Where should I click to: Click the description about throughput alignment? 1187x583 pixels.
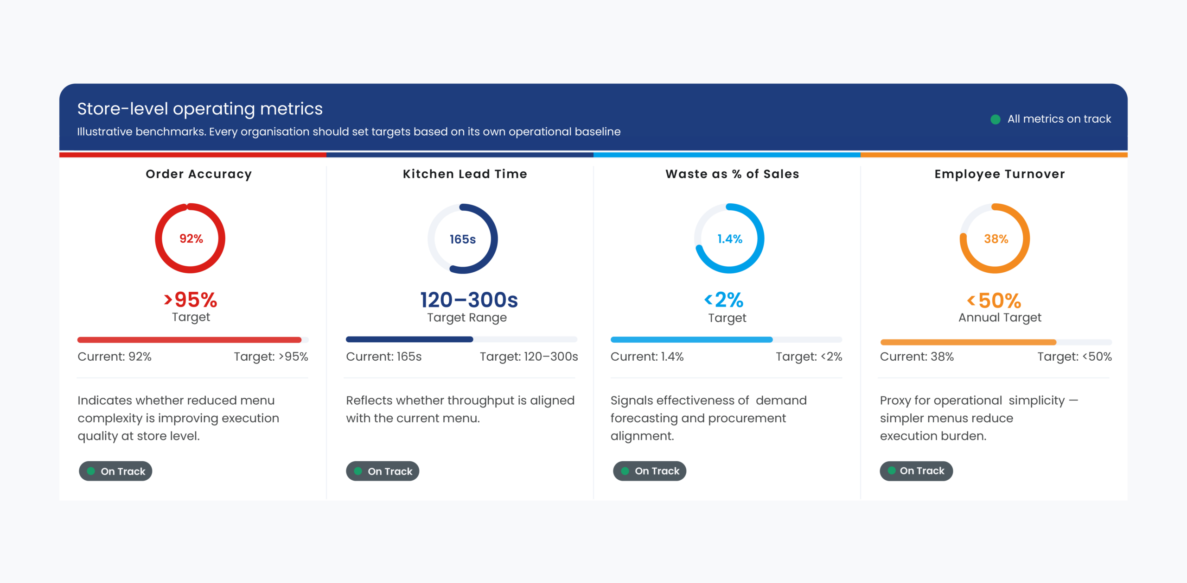[460, 409]
